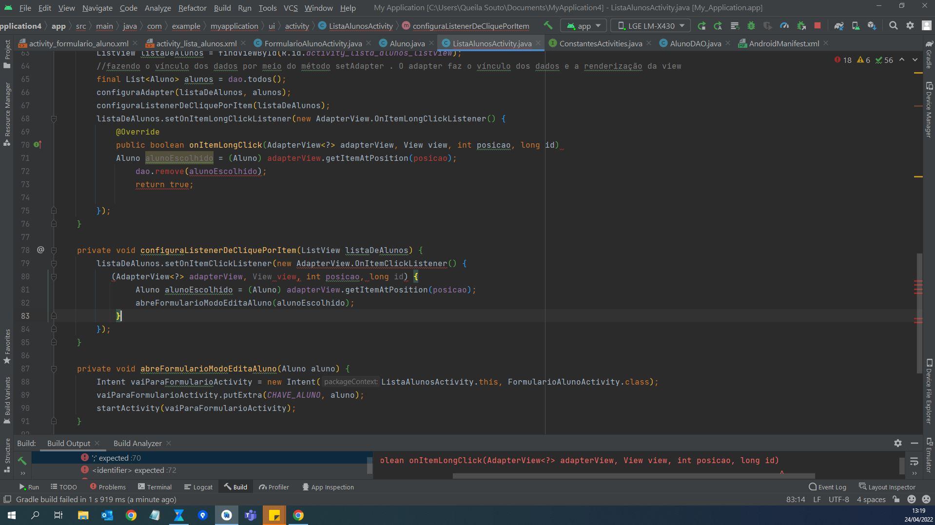Click the override gutter icon on line 70

click(38, 145)
